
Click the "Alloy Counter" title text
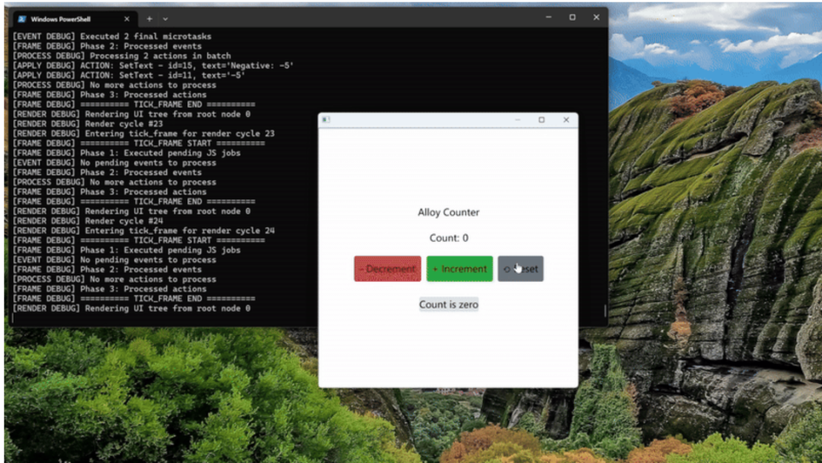(448, 212)
